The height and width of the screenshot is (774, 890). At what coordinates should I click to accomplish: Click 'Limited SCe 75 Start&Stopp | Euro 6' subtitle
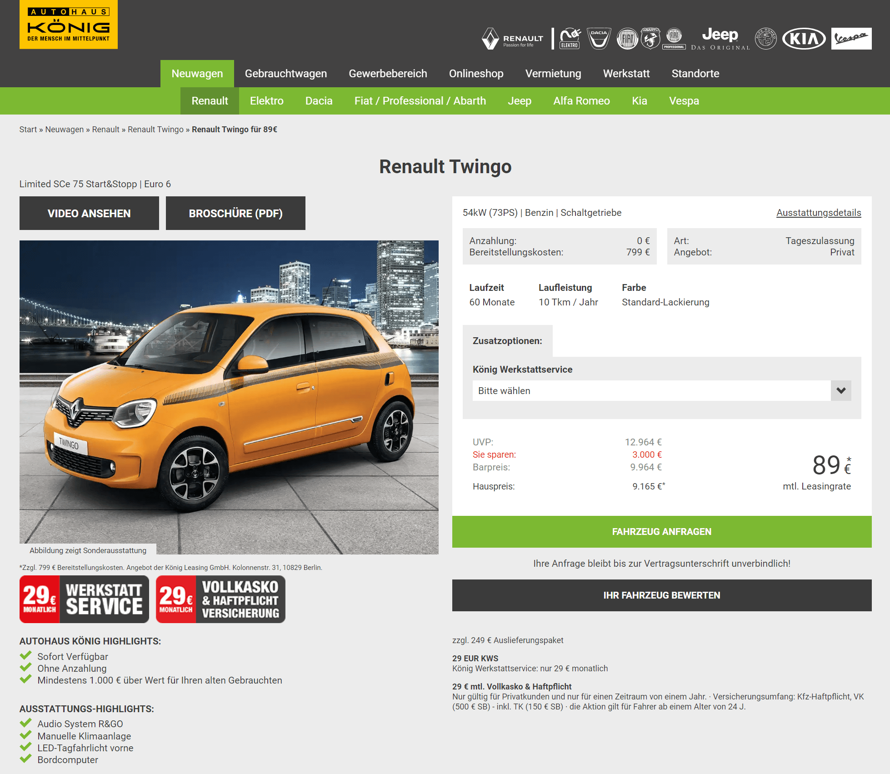click(x=95, y=184)
